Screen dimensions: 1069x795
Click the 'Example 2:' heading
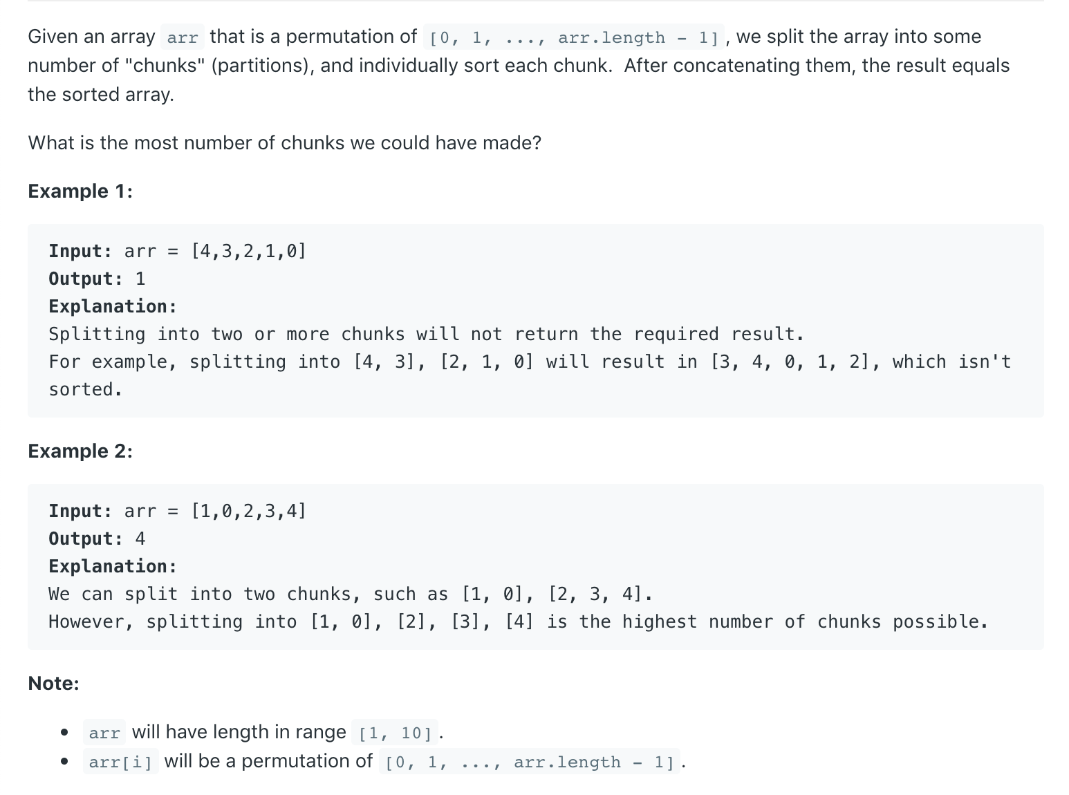coord(80,451)
